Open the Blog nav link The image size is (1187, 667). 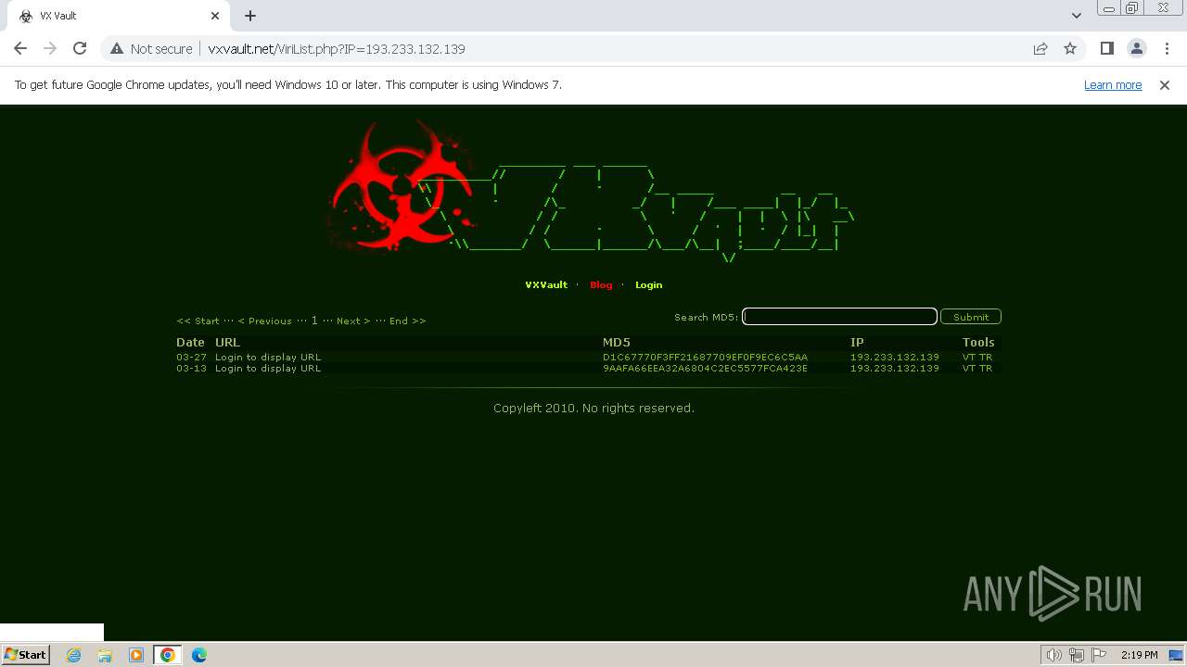point(601,285)
